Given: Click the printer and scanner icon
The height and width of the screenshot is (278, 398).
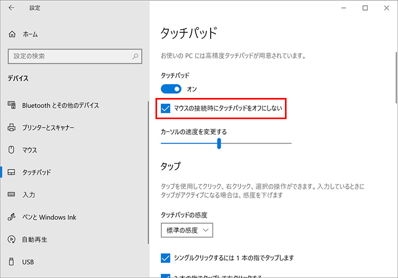Looking at the screenshot, I should (x=12, y=128).
